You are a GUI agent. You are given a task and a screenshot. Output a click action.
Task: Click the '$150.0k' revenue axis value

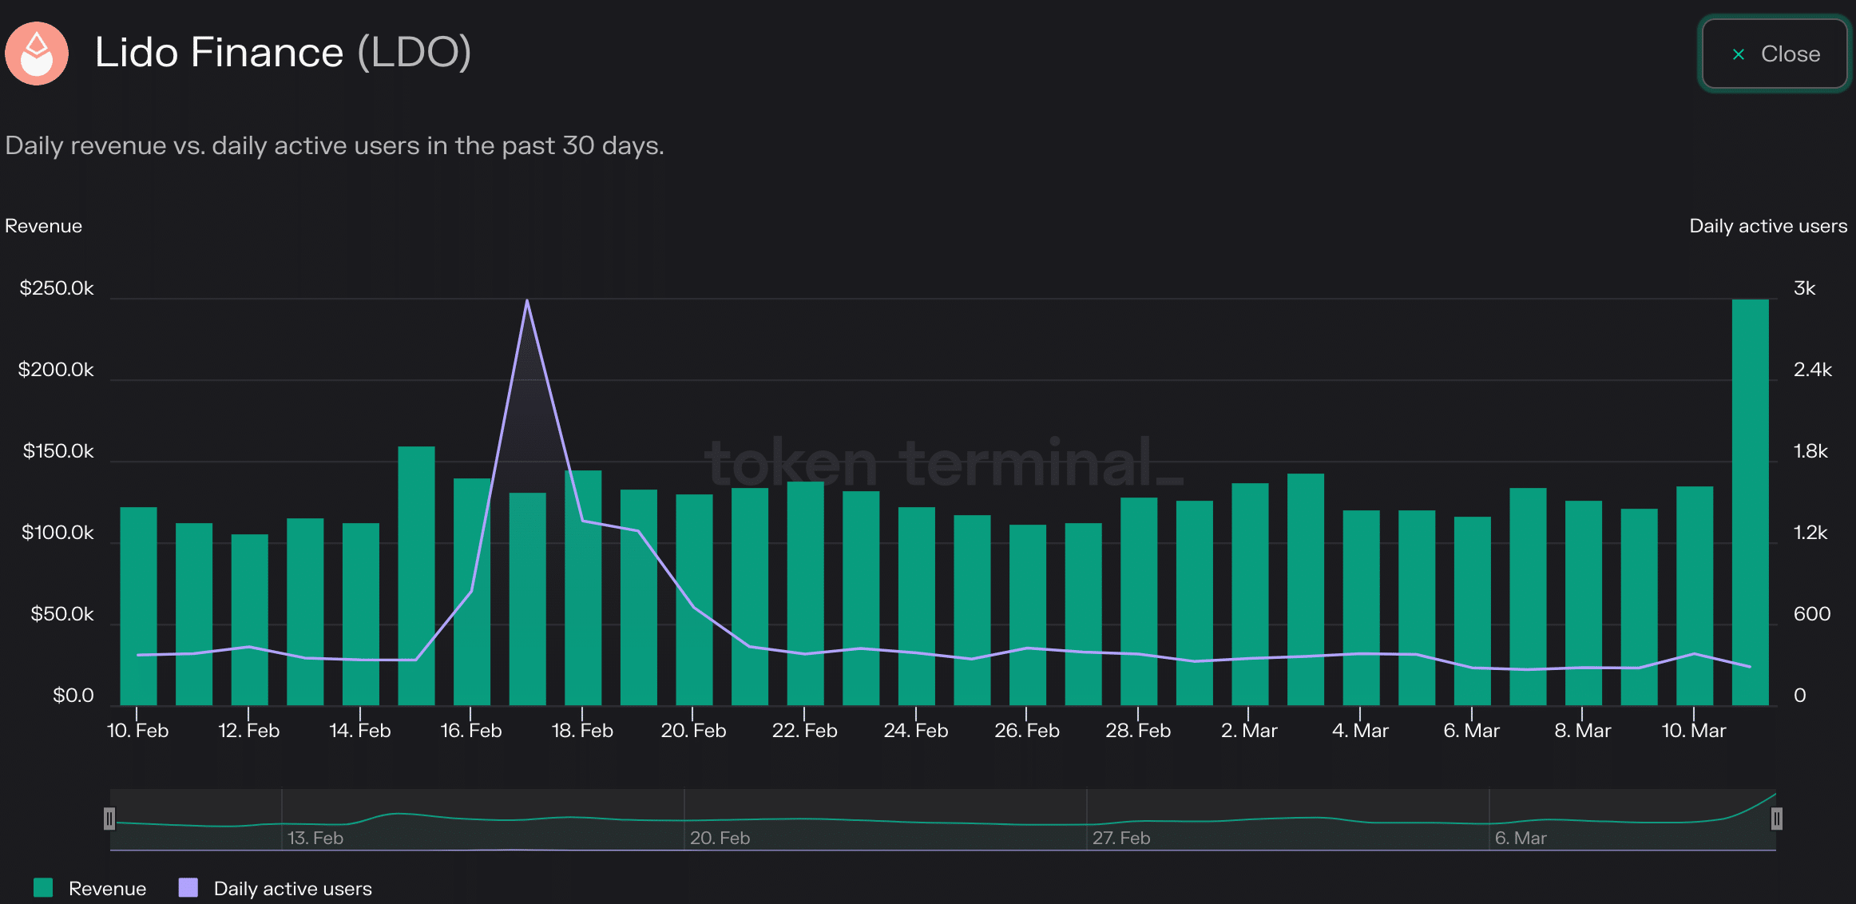(58, 451)
